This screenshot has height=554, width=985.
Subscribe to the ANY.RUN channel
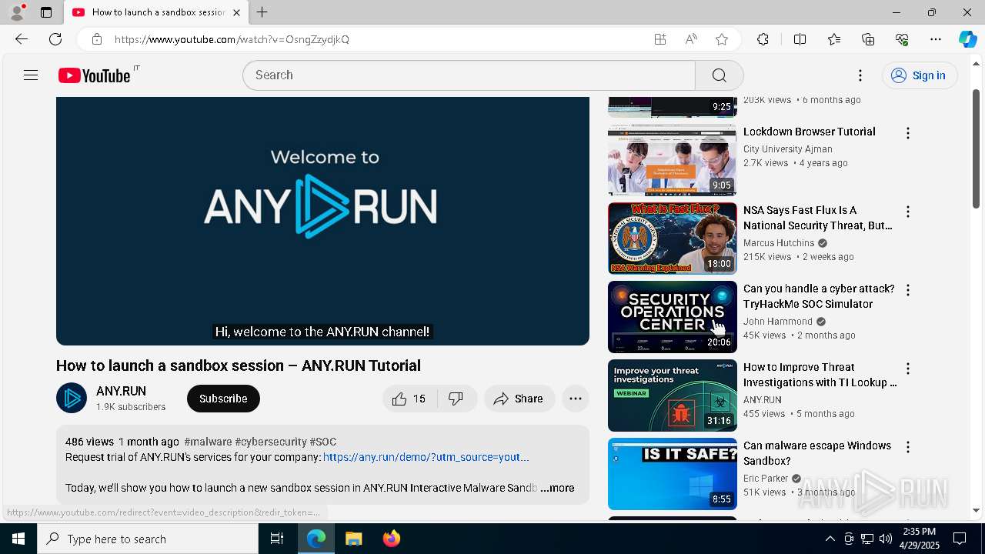(x=223, y=399)
